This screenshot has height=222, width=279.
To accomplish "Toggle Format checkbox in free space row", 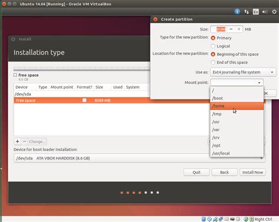I will tap(84, 100).
